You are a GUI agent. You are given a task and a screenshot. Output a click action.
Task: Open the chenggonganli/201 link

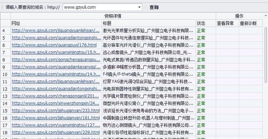tap(55, 96)
